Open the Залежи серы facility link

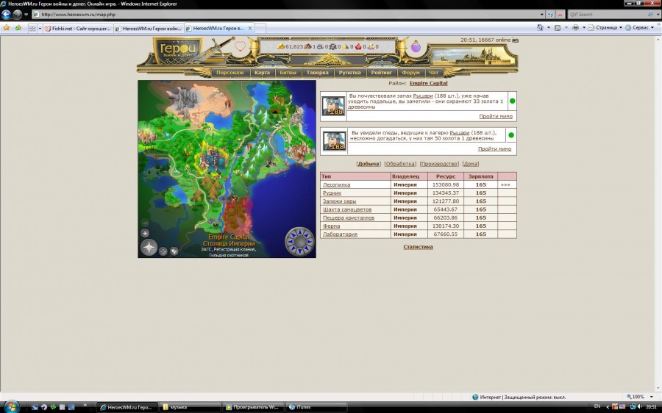coord(339,201)
